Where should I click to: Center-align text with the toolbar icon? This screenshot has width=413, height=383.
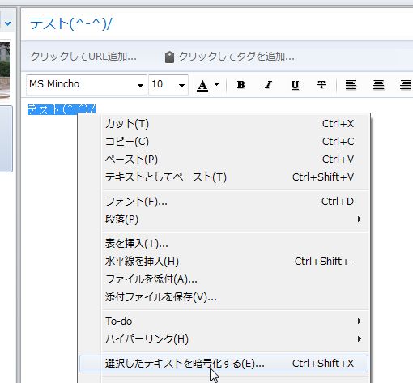click(378, 85)
